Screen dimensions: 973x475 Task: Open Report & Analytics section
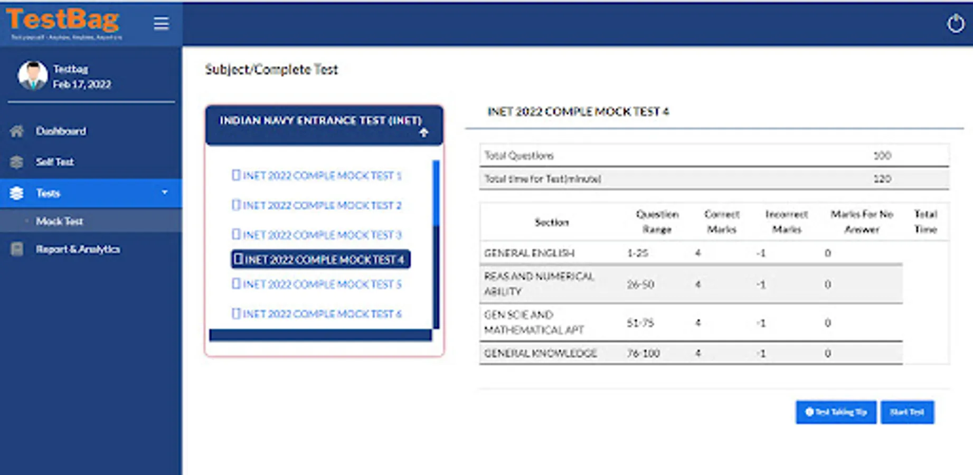click(x=78, y=249)
